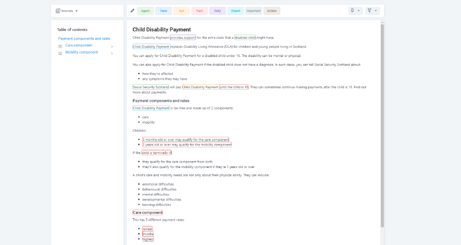
Task: Click the 'middle' highlighted rate
Action: [148, 234]
